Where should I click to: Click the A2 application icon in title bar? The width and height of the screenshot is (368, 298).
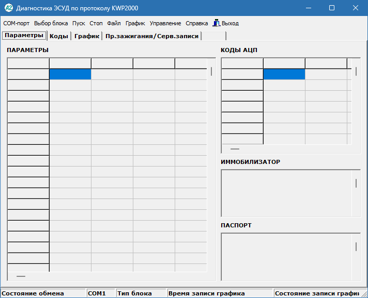coord(9,8)
